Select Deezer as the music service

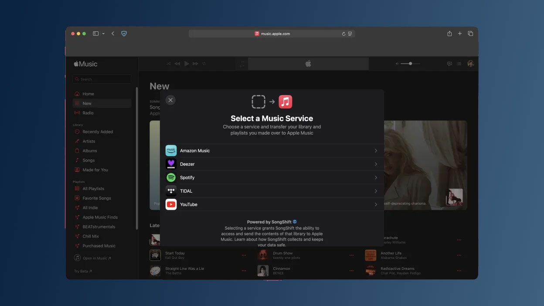click(x=272, y=164)
